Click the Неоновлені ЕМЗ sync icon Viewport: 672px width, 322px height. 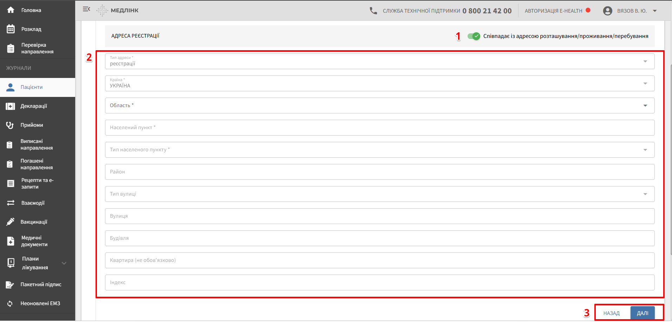tap(10, 303)
